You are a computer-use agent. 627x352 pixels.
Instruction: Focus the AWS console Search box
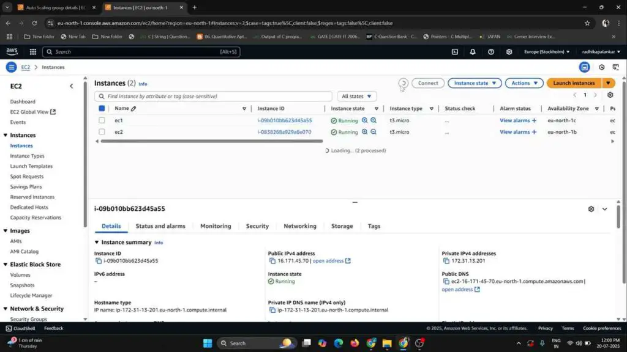click(141, 52)
